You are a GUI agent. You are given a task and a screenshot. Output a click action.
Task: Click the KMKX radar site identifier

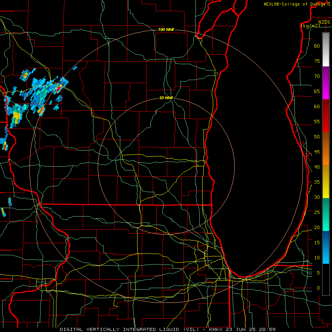pyautogui.click(x=216, y=329)
